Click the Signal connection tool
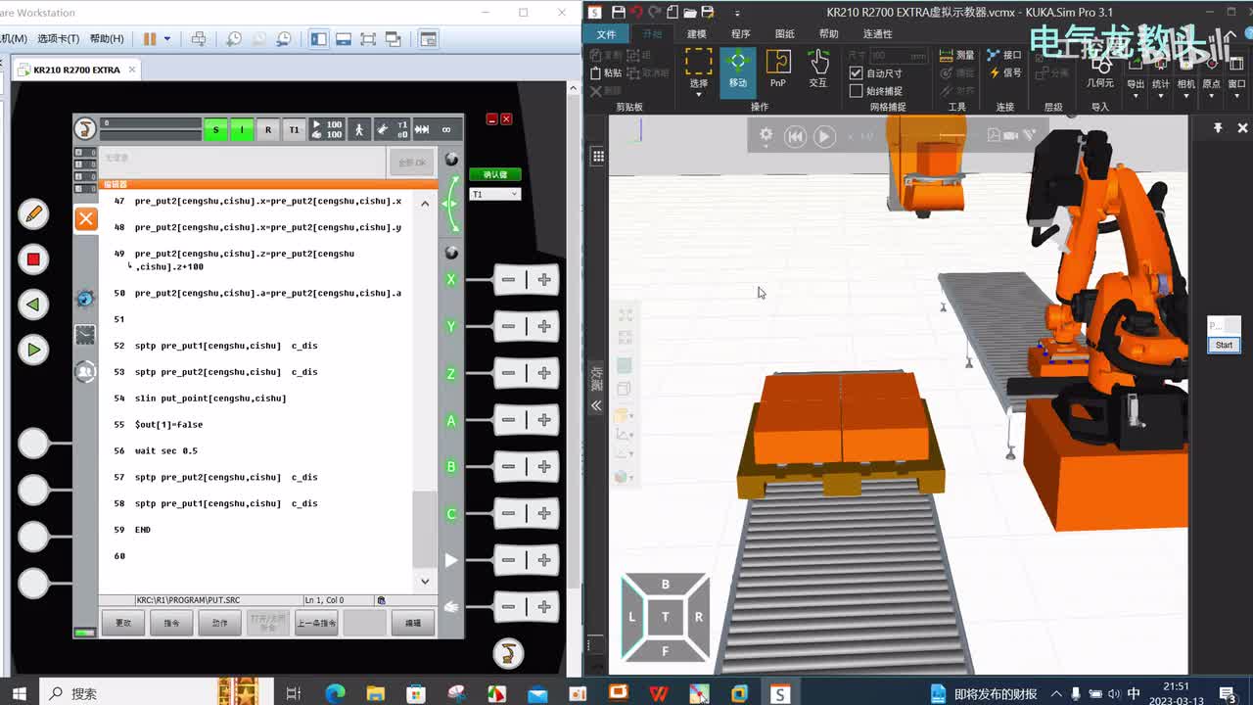The height and width of the screenshot is (705, 1253). pyautogui.click(x=1004, y=72)
